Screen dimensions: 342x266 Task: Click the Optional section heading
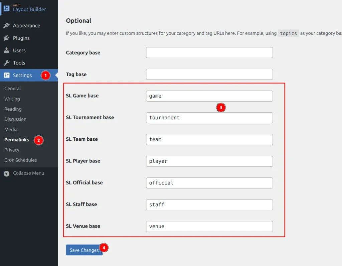(x=78, y=21)
